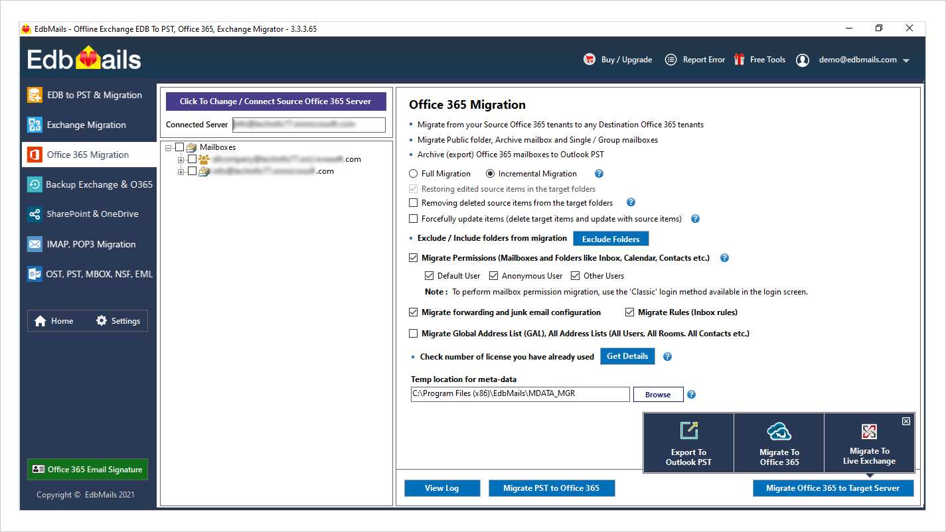Click Office 365 Email Signature button
The height and width of the screenshot is (532, 946).
point(88,470)
